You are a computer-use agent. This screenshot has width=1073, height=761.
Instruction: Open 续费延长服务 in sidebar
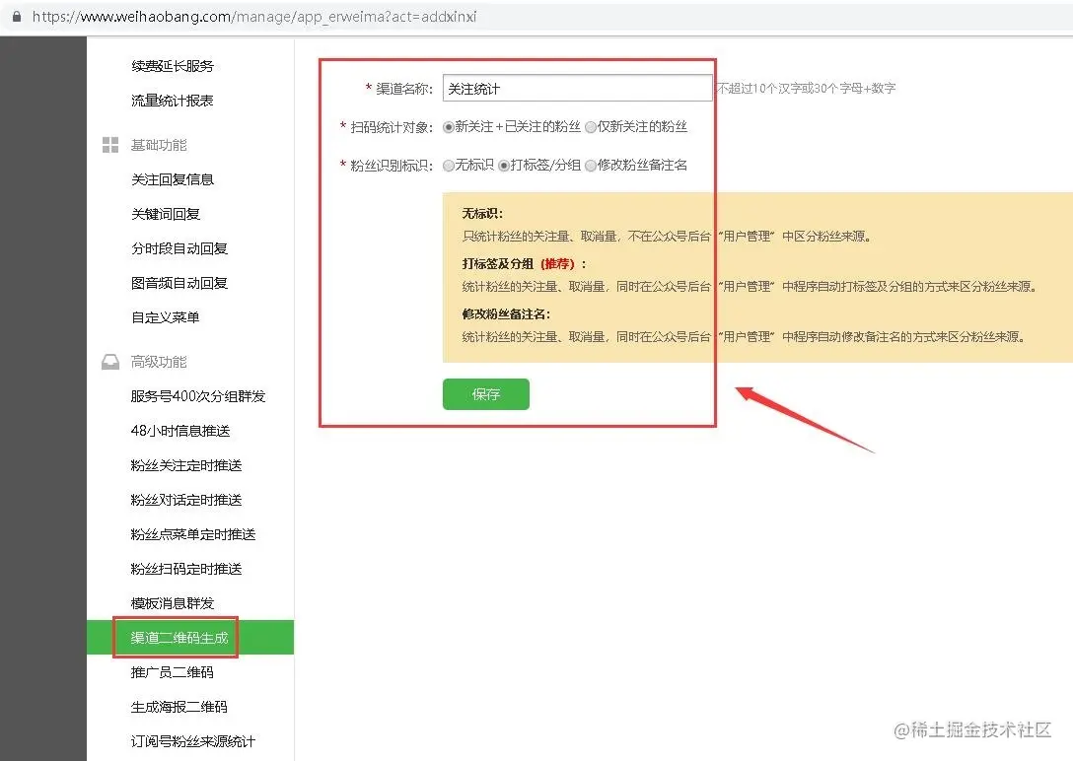coord(173,66)
